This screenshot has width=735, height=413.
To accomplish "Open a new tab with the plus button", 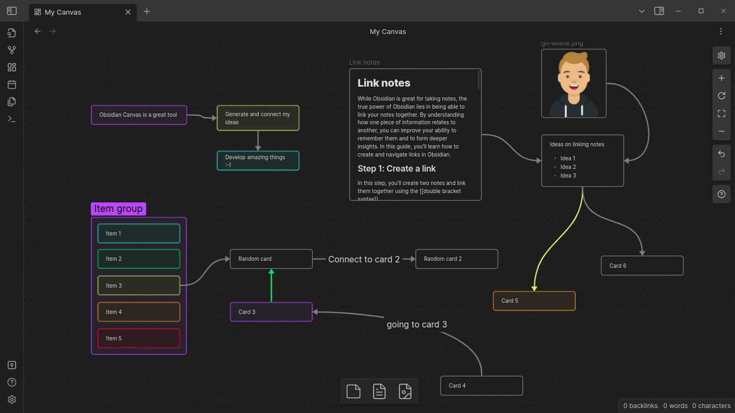I will click(x=146, y=11).
